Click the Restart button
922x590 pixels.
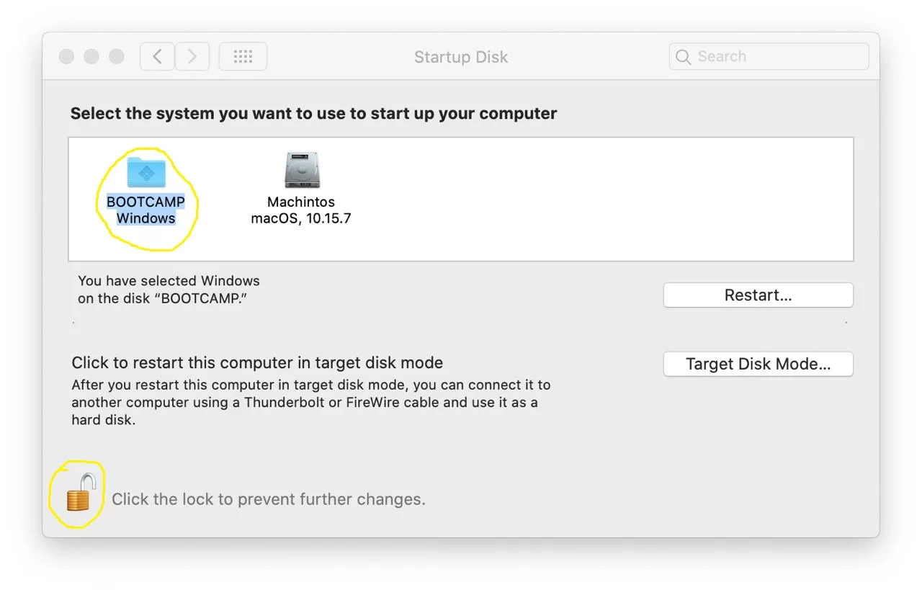coord(757,295)
